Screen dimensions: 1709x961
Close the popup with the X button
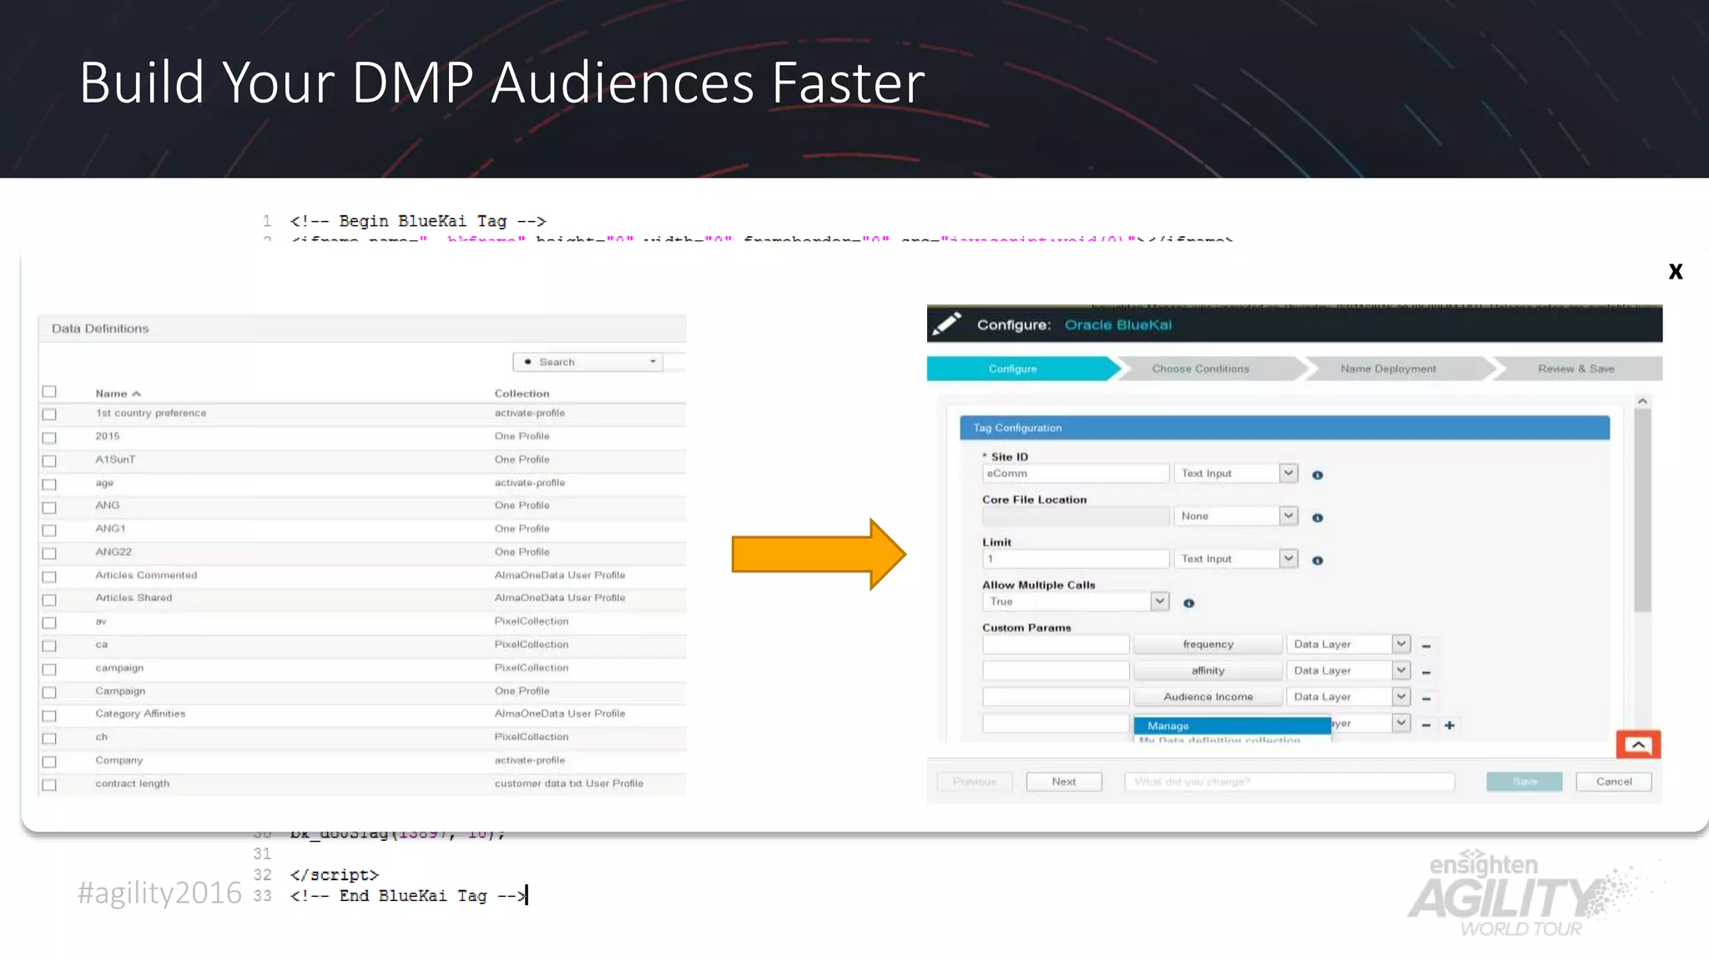1675,271
